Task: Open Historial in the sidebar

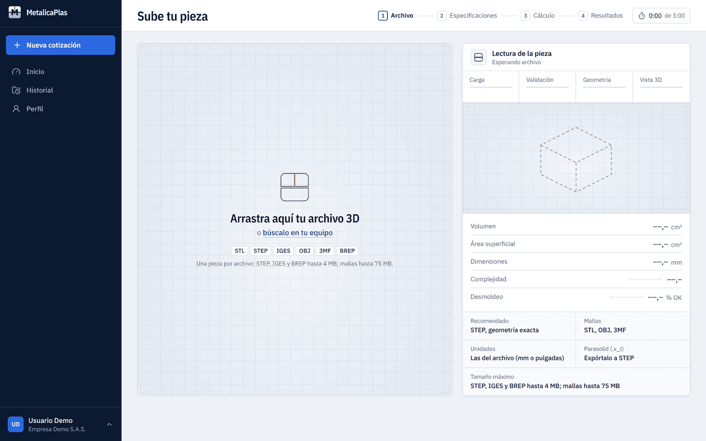Action: click(60, 90)
